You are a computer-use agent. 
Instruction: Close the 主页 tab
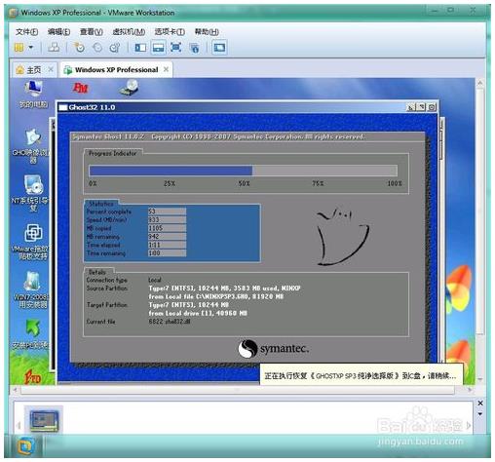51,69
